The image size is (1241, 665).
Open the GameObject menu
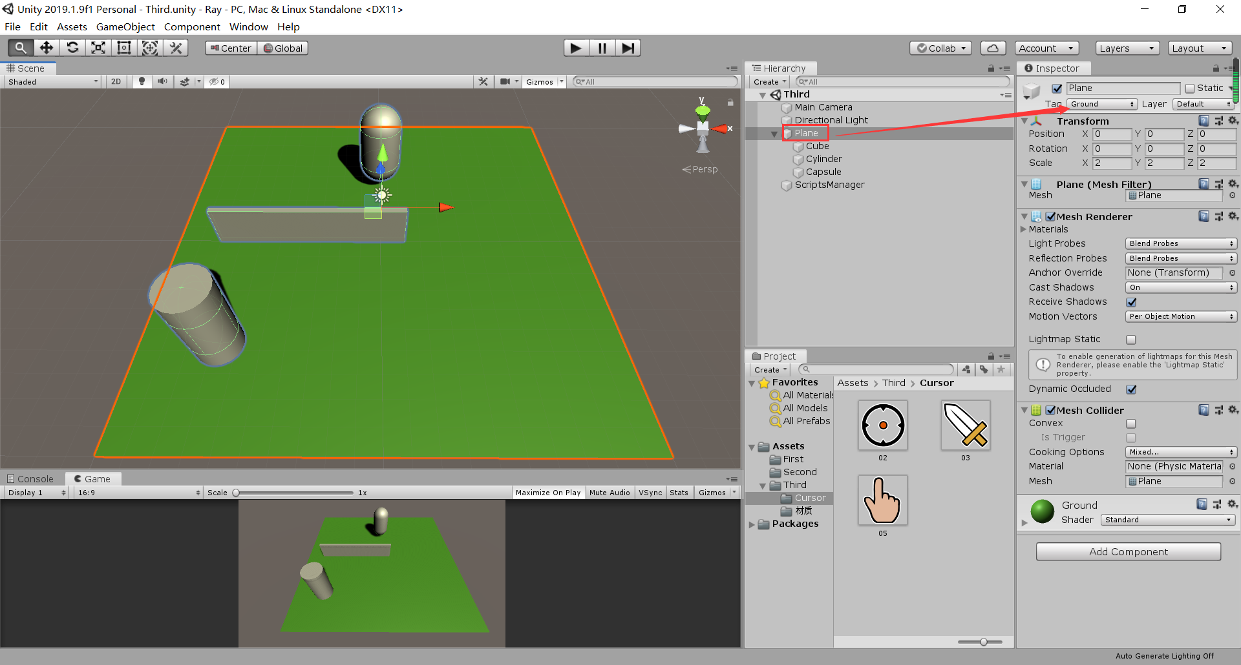[x=125, y=26]
